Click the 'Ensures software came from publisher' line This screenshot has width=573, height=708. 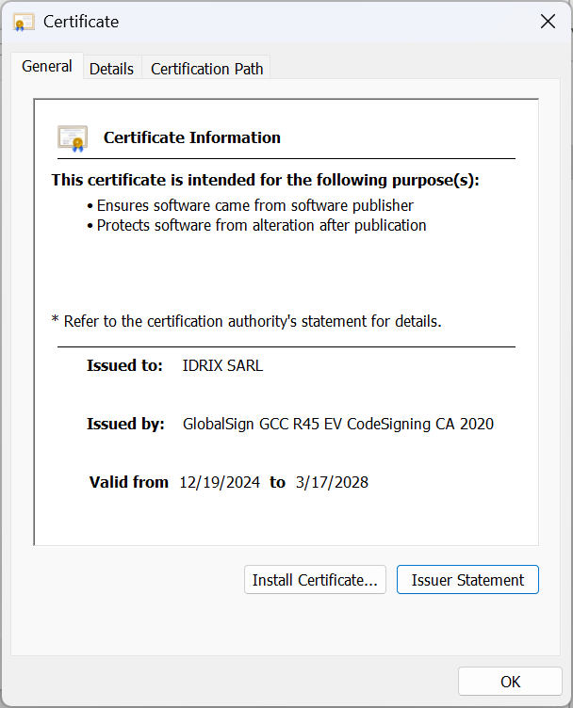(254, 204)
